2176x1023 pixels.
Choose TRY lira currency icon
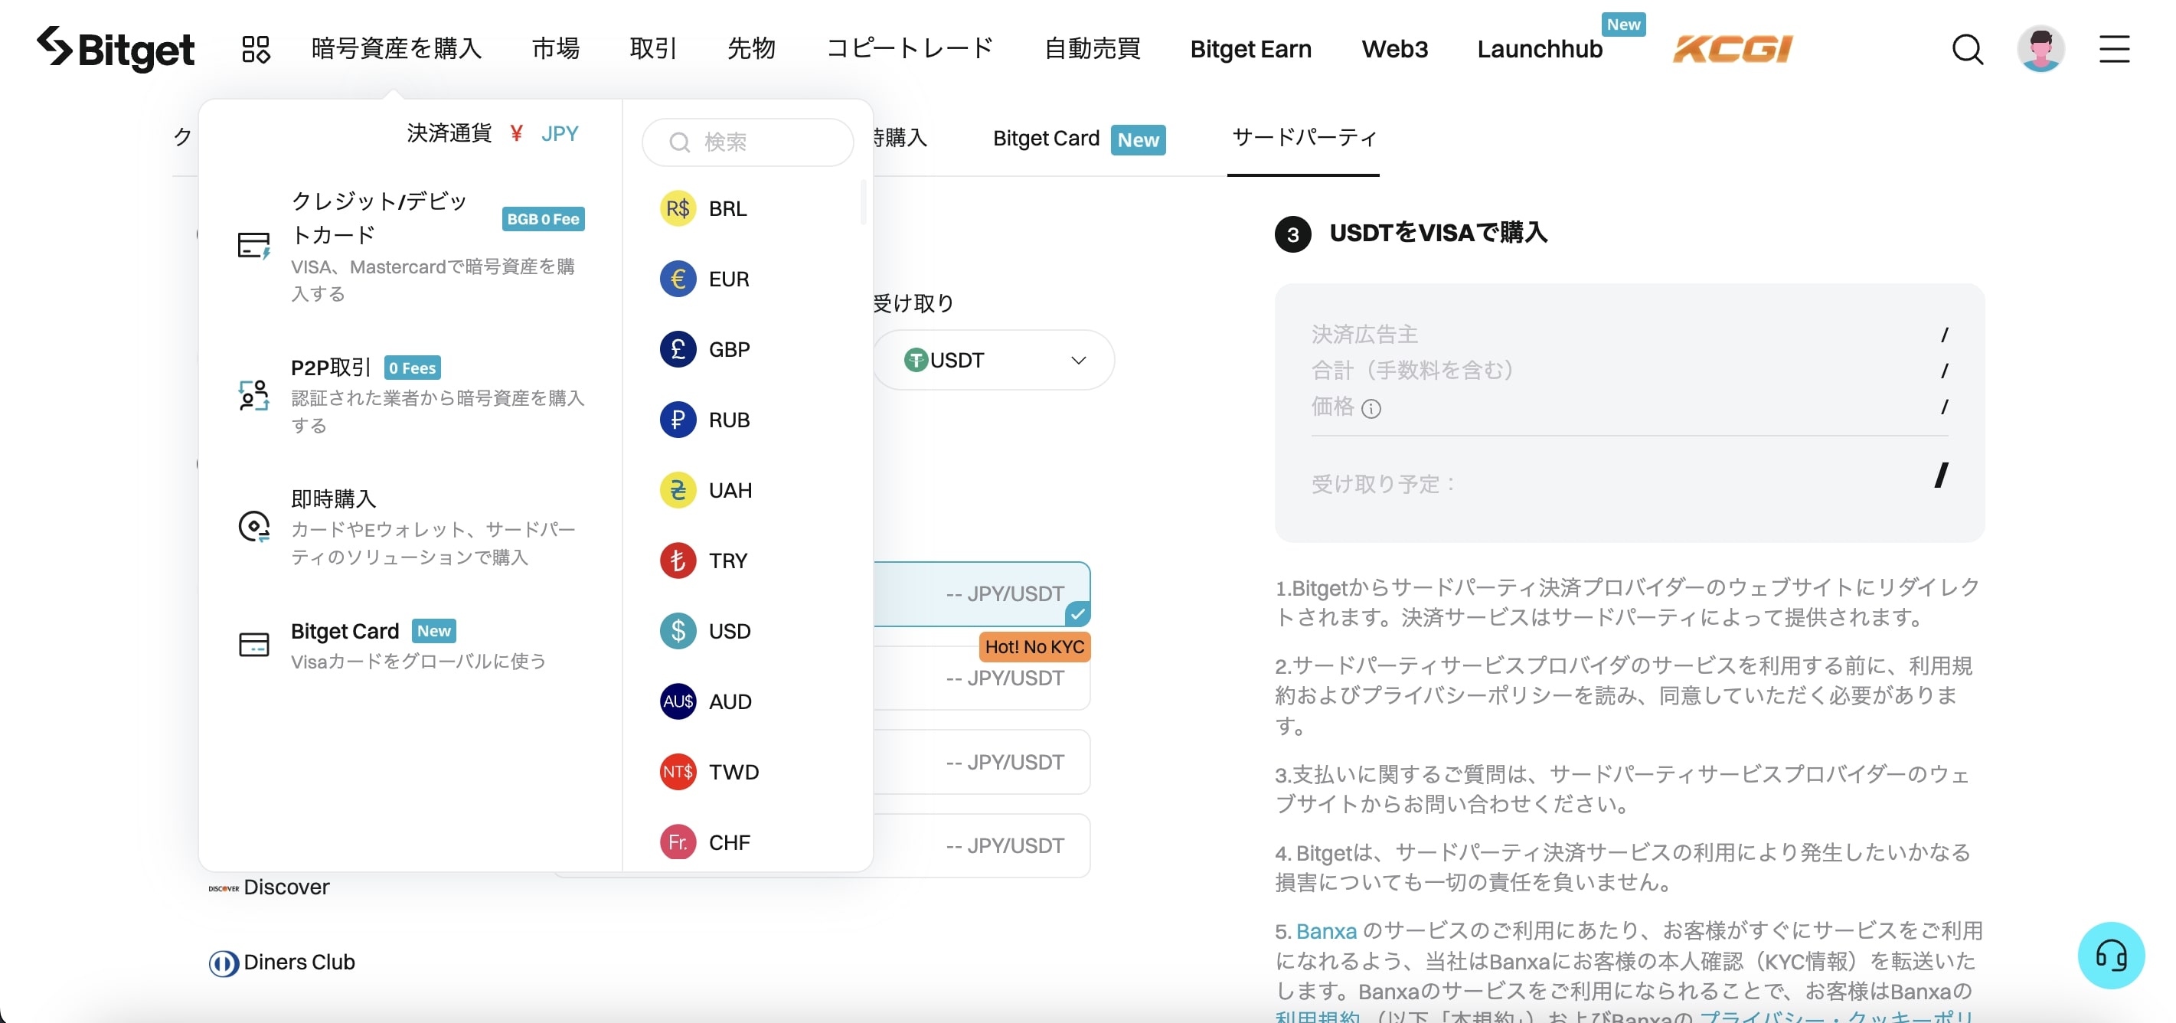click(678, 560)
